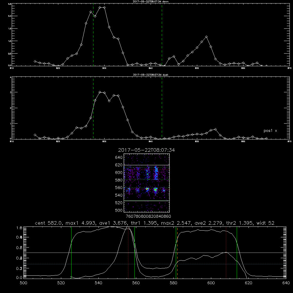Screen dimensions: 293x293
Task: Click the '560' x-axis label of bottom plot
Action: (x=136, y=283)
